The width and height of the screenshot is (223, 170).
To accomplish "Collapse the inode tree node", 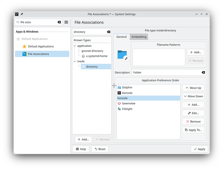I will [75, 61].
